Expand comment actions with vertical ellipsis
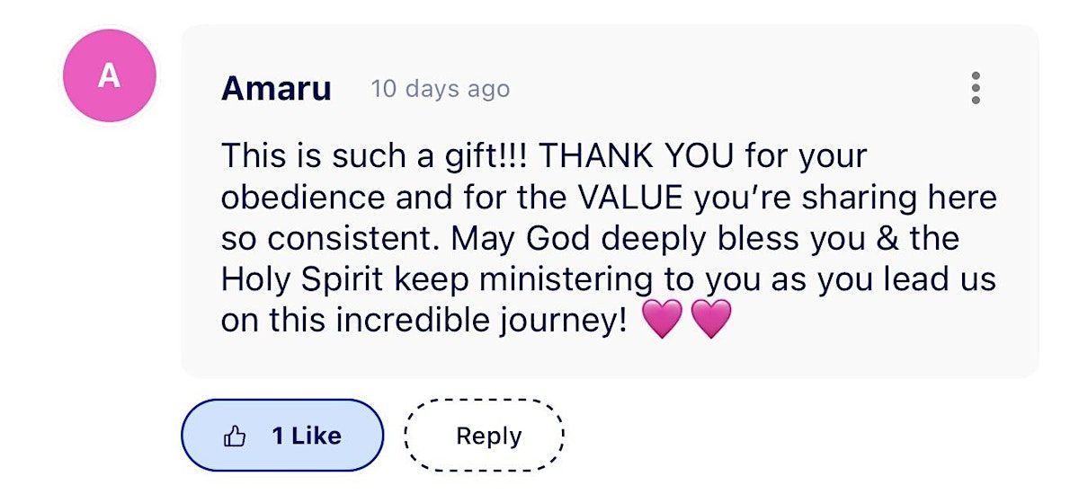Screen dimensions: 1079x503 976,88
